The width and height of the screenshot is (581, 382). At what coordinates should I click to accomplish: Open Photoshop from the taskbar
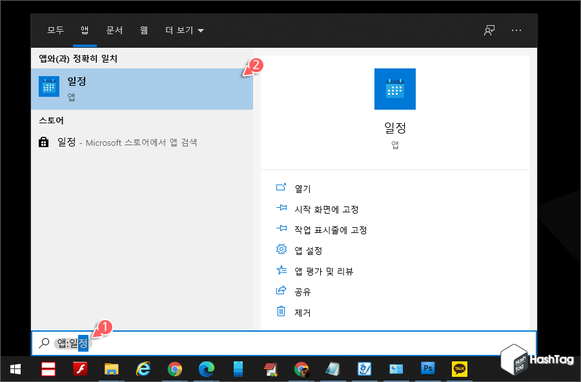tap(428, 369)
